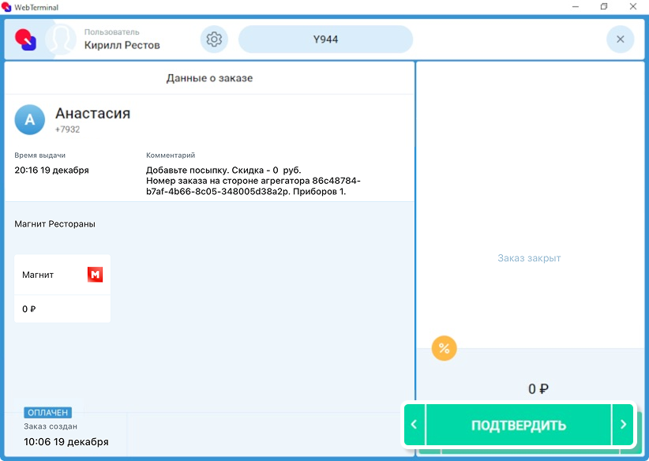The height and width of the screenshot is (461, 649).
Task: Click the green ПОДТВЕРДИТЬ button
Action: 519,425
